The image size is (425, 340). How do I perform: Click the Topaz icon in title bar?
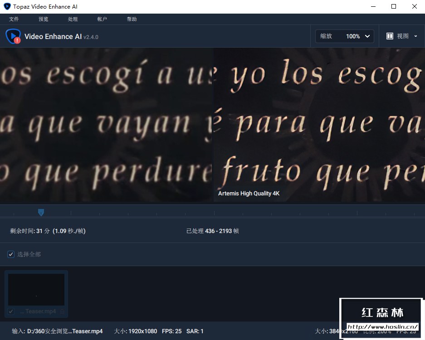coord(7,6)
